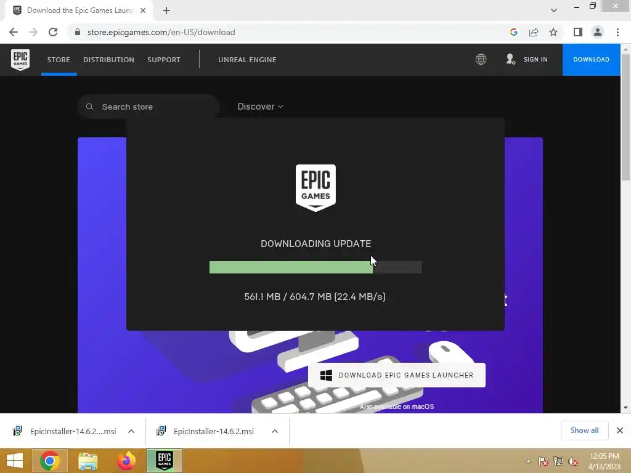Viewport: 631px width, 473px height.
Task: Click the Google icon in address bar
Action: tap(513, 32)
